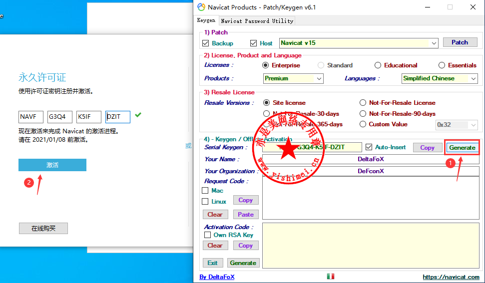This screenshot has width=485, height=283.
Task: Minimize the Patch/Keygen window
Action: click(x=428, y=7)
